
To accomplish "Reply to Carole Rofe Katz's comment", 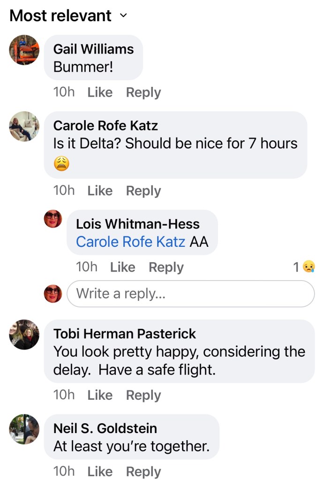I will point(143,190).
